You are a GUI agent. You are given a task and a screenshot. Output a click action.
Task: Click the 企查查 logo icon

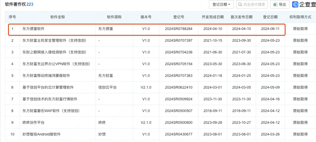click(x=295, y=4)
